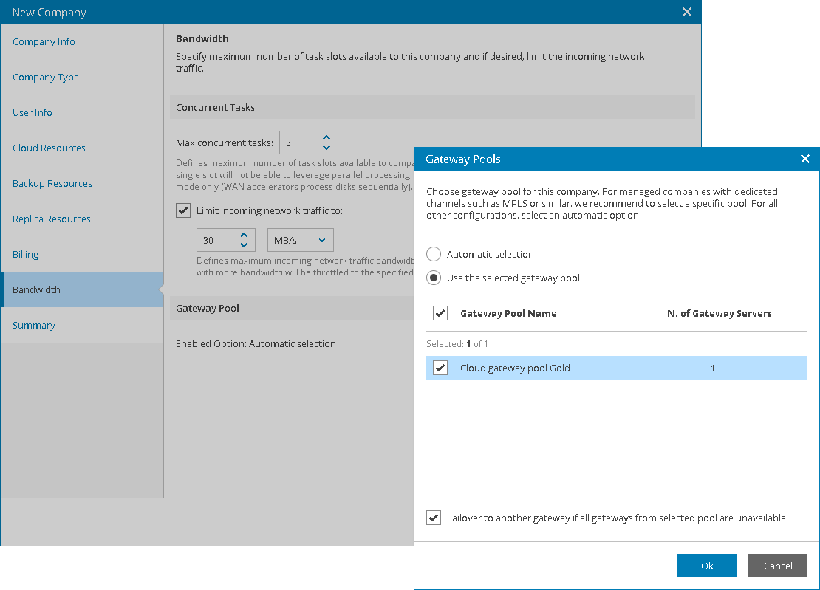Go to Summary step
The height and width of the screenshot is (590, 820).
34,325
